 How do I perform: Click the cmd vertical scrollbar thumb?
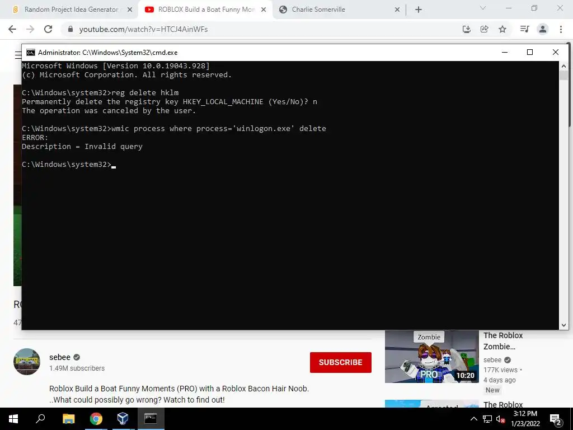tap(563, 76)
